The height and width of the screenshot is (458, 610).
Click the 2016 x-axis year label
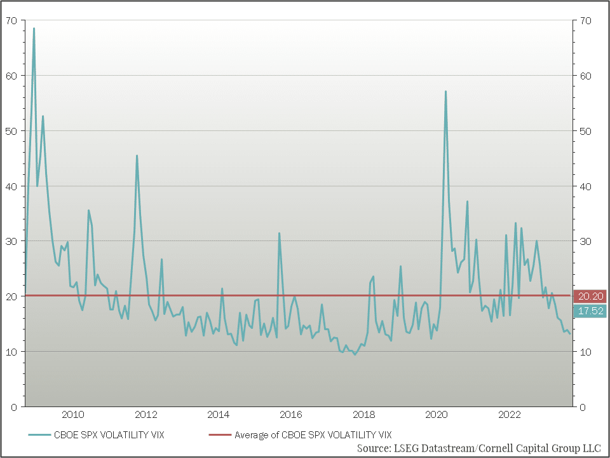[291, 415]
